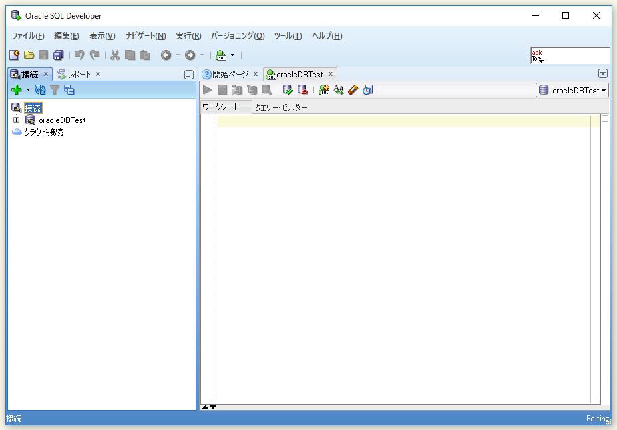Open a file with the folder icon
Screen dimensions: 617x430
point(29,55)
